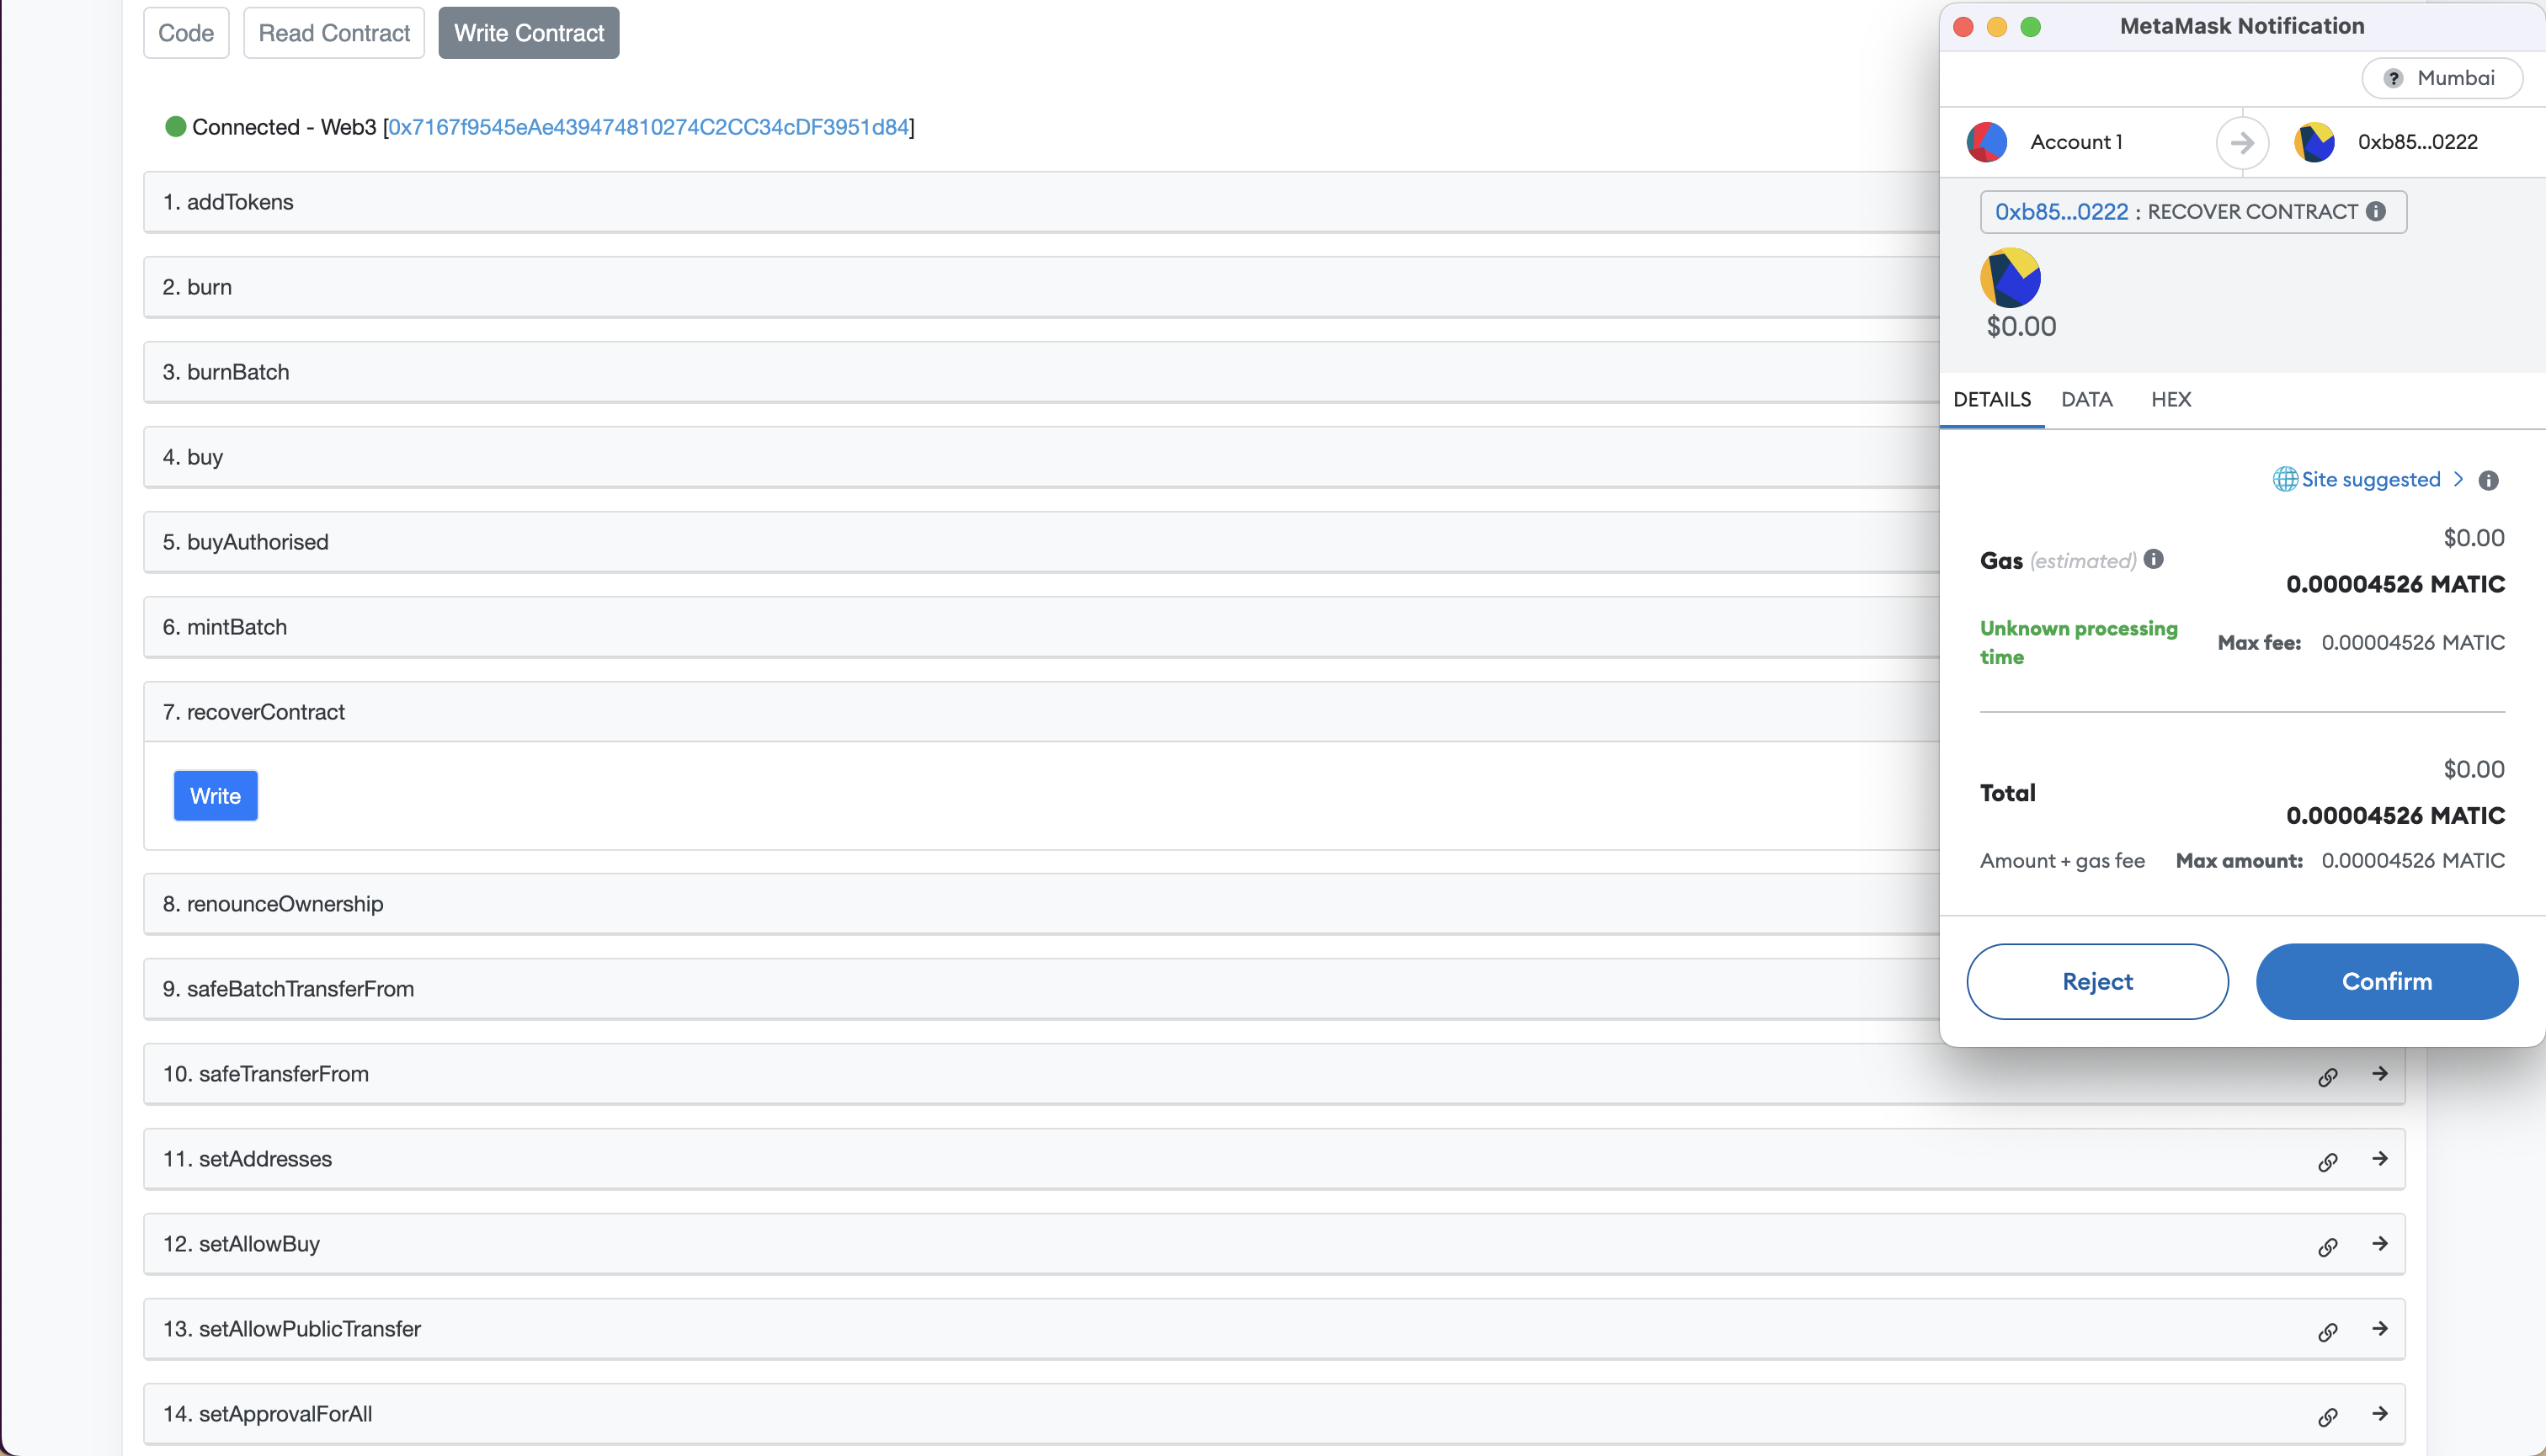The height and width of the screenshot is (1456, 2546).
Task: Click the 14. setApprovalForAll label
Action: [x=267, y=1414]
